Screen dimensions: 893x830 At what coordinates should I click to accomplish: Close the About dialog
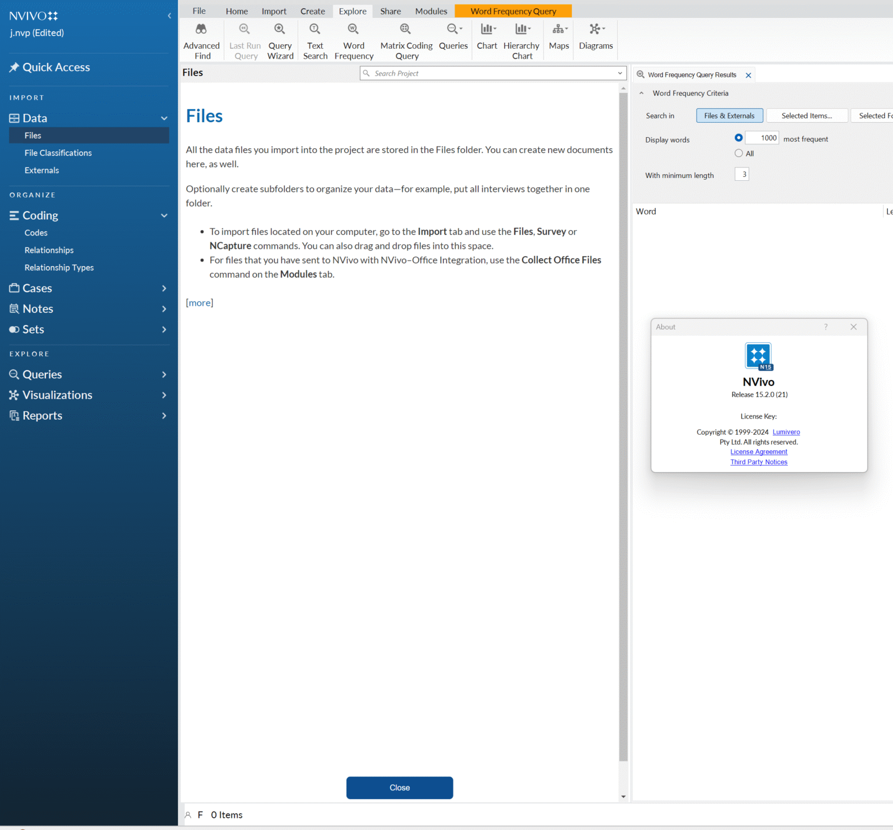pos(853,327)
